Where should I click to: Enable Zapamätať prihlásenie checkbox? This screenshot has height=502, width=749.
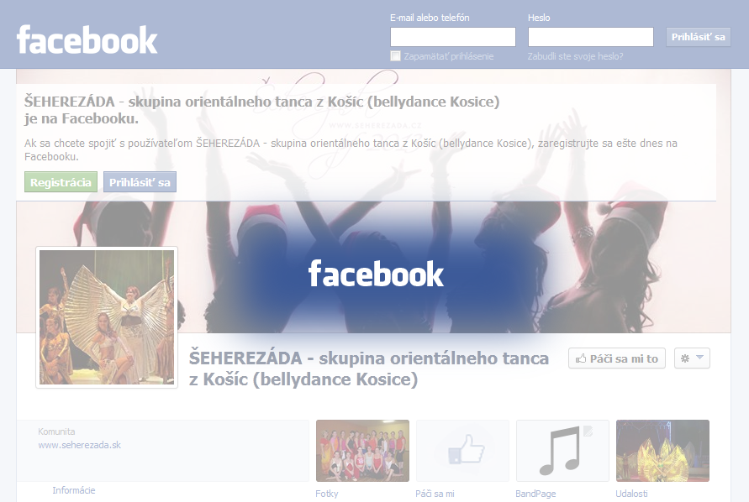(x=395, y=56)
